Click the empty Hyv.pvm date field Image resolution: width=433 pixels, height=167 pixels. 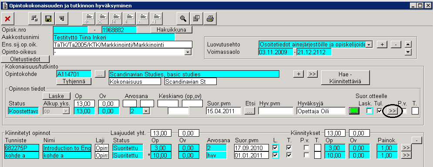coord(275,111)
